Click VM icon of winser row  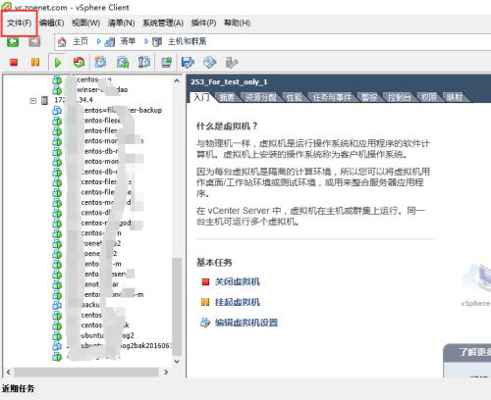tap(57, 89)
